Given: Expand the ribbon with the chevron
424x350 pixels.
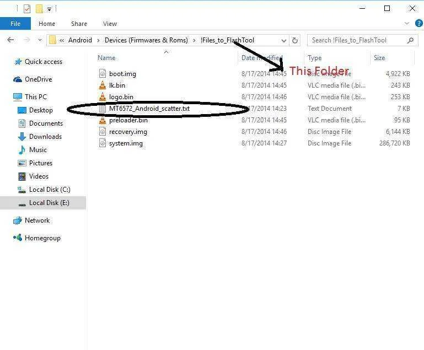Looking at the screenshot, I should (407, 24).
